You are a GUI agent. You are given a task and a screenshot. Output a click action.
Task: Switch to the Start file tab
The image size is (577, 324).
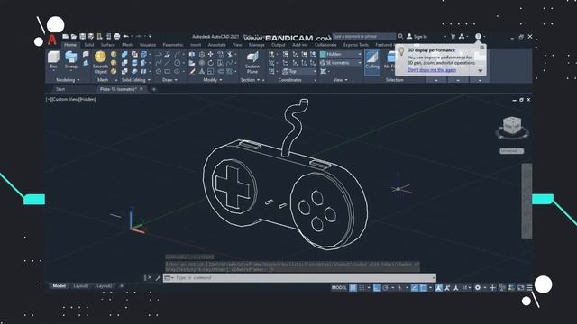(60, 89)
